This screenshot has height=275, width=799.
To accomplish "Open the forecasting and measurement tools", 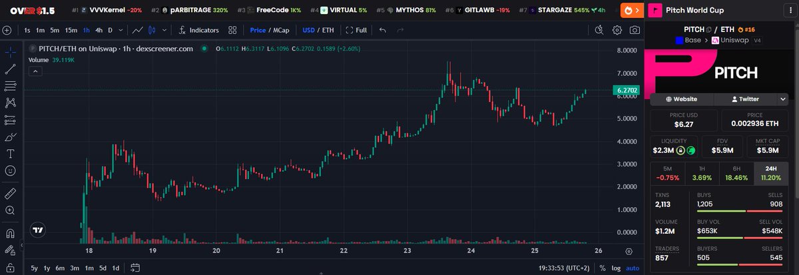I will click(x=10, y=120).
